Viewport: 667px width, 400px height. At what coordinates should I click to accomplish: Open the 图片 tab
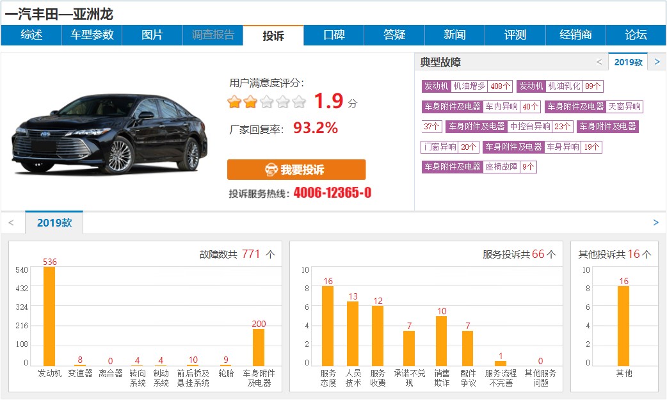152,36
